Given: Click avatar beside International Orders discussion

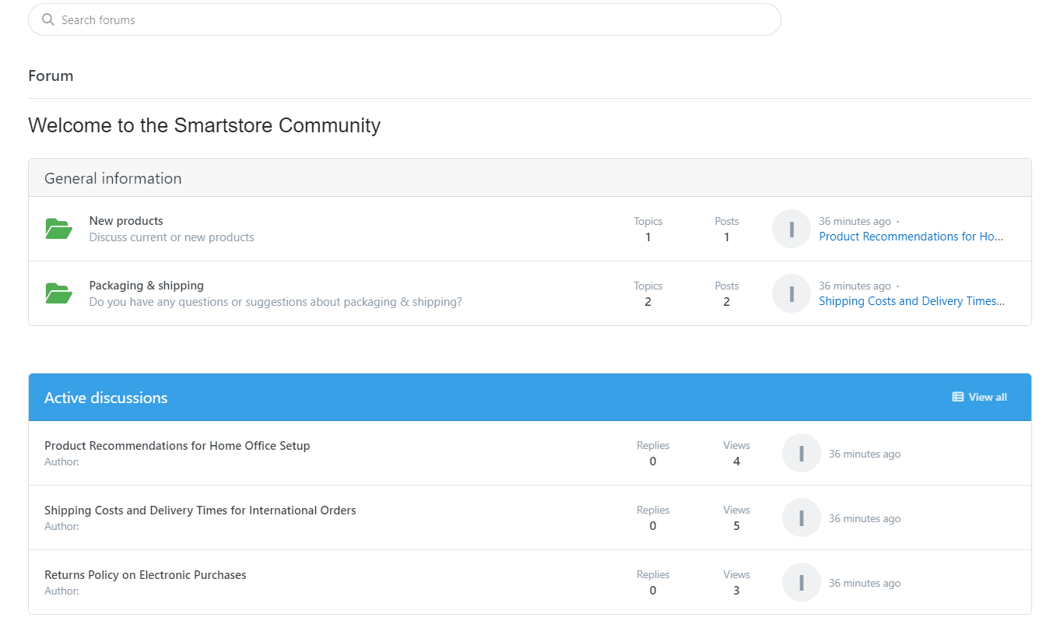Looking at the screenshot, I should point(801,517).
